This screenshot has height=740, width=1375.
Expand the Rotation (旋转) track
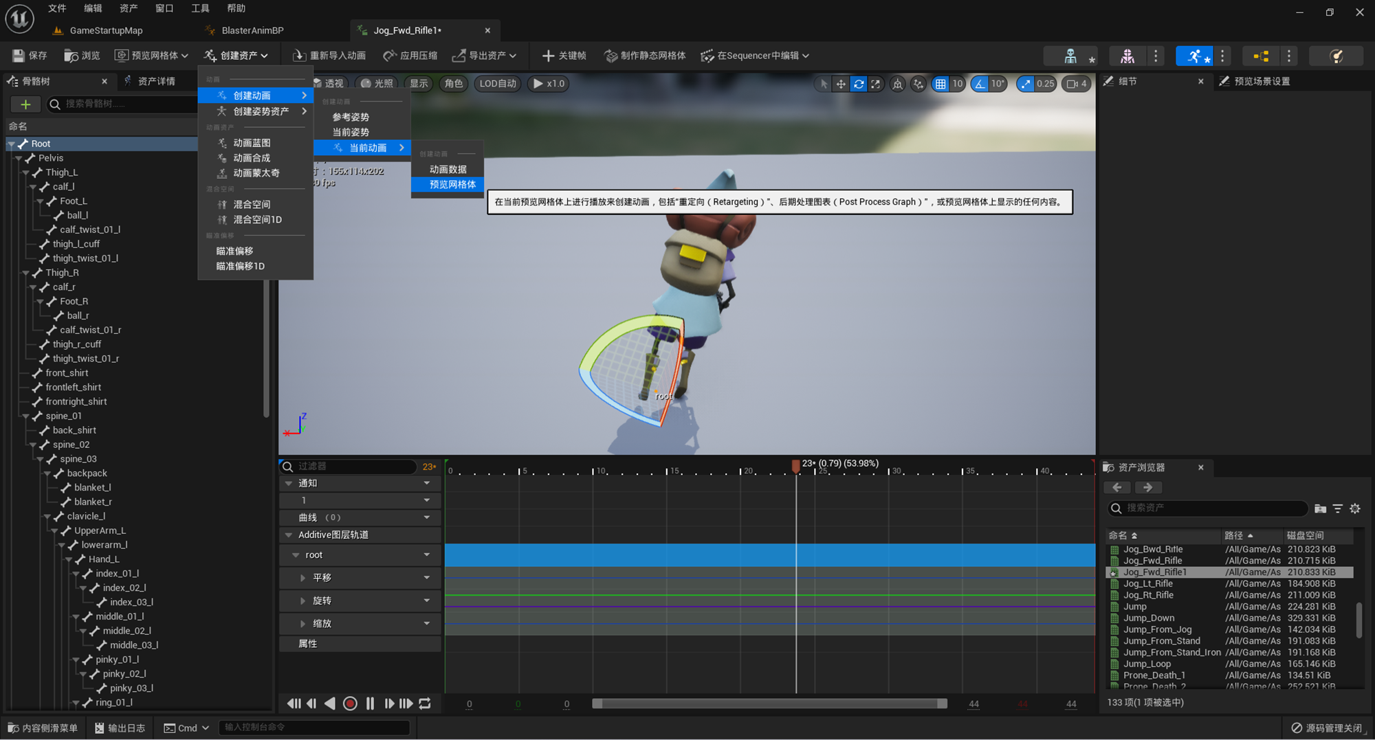point(302,601)
